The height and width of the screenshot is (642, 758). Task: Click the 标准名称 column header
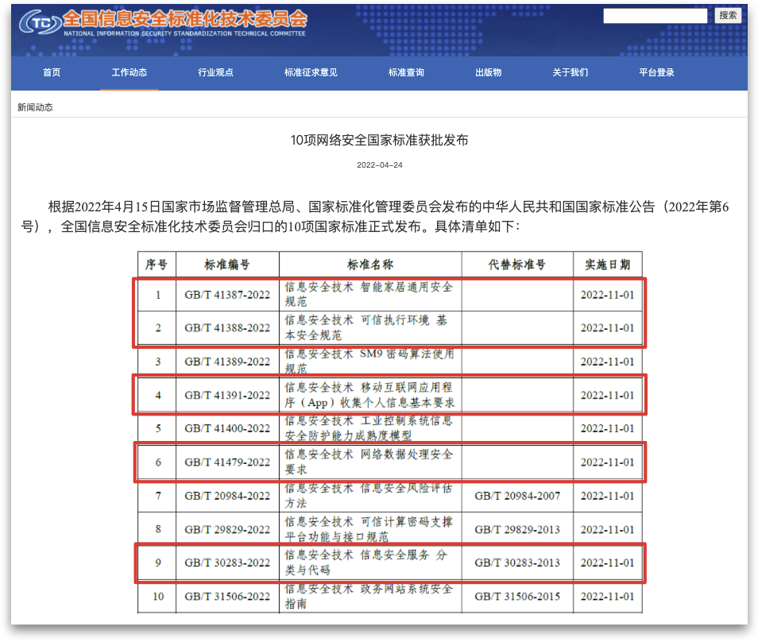pos(370,265)
